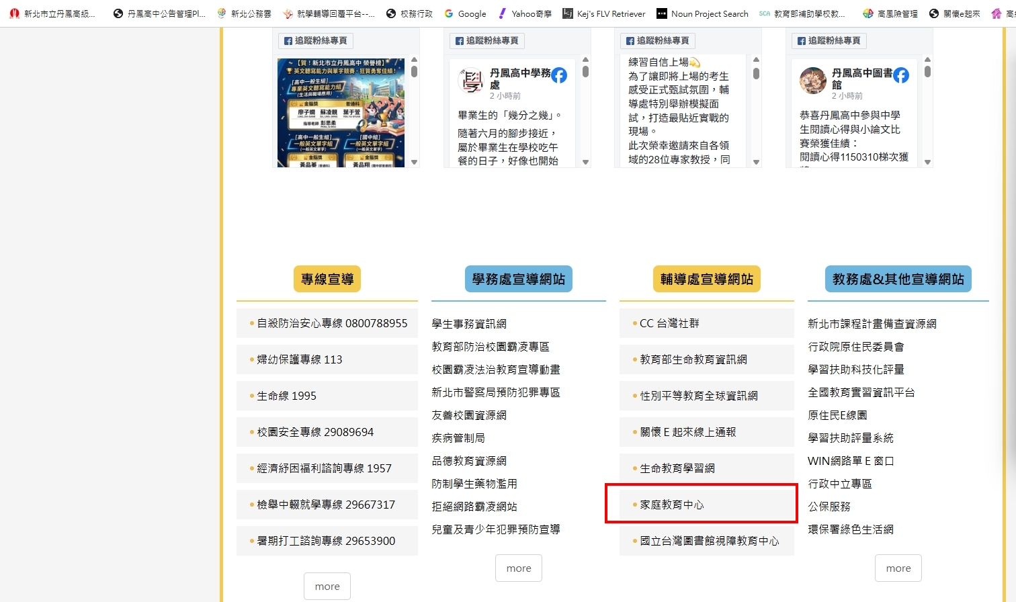1016x602 pixels.
Task: Open 檢舉中輟就學專線 29667317
Action: [327, 505]
